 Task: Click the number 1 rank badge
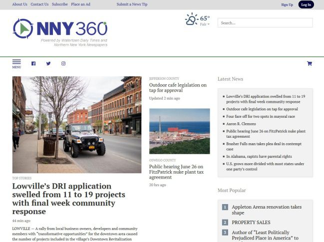point(225,207)
